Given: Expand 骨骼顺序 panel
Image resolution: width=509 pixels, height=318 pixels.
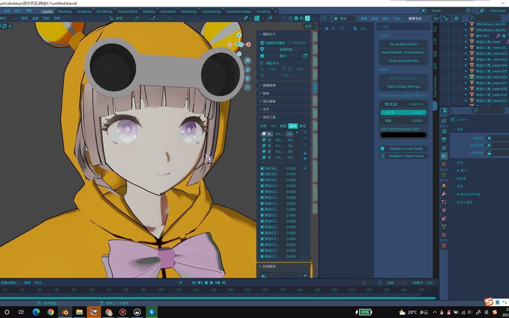Looking at the screenshot, I should 284,85.
